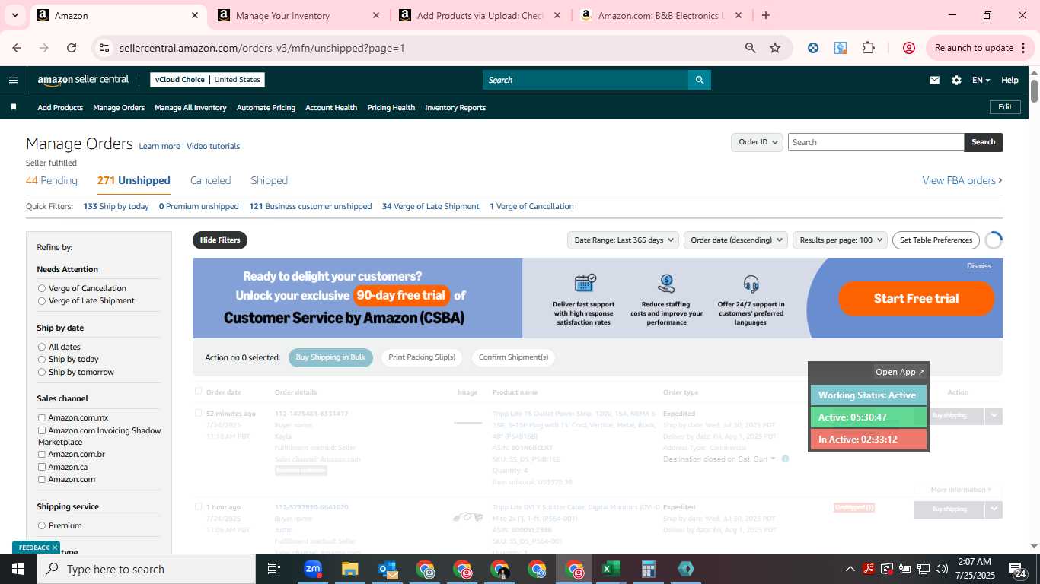This screenshot has width=1040, height=584.
Task: Open Excel from the taskbar
Action: [x=611, y=569]
